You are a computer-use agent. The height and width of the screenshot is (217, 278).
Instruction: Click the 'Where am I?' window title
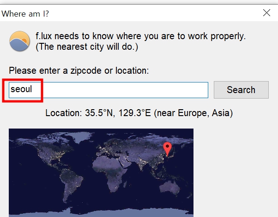[x=25, y=14]
